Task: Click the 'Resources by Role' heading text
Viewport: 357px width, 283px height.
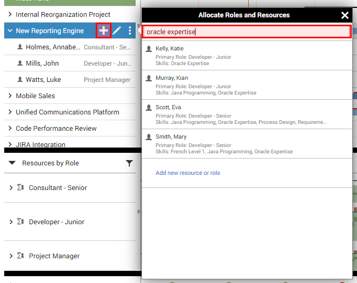Action: [x=50, y=163]
